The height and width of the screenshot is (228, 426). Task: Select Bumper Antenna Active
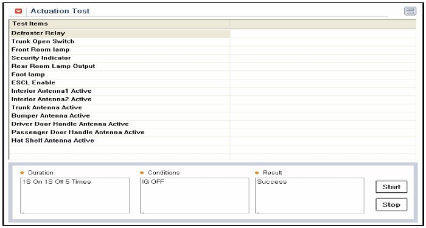click(x=119, y=116)
